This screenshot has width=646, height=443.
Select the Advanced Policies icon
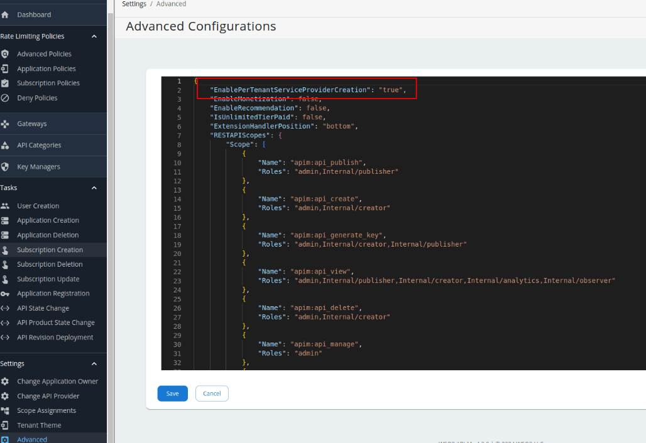click(x=6, y=53)
